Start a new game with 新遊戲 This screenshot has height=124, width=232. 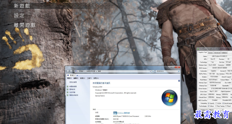(x=22, y=6)
